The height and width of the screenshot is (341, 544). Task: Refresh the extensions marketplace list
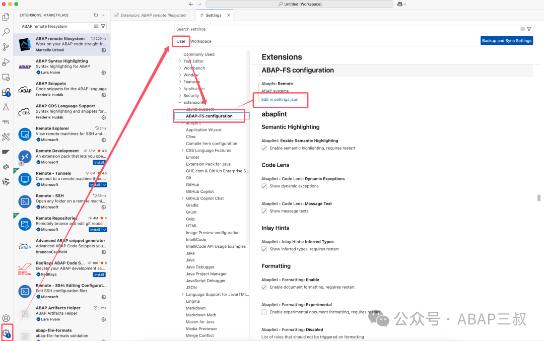(x=96, y=15)
